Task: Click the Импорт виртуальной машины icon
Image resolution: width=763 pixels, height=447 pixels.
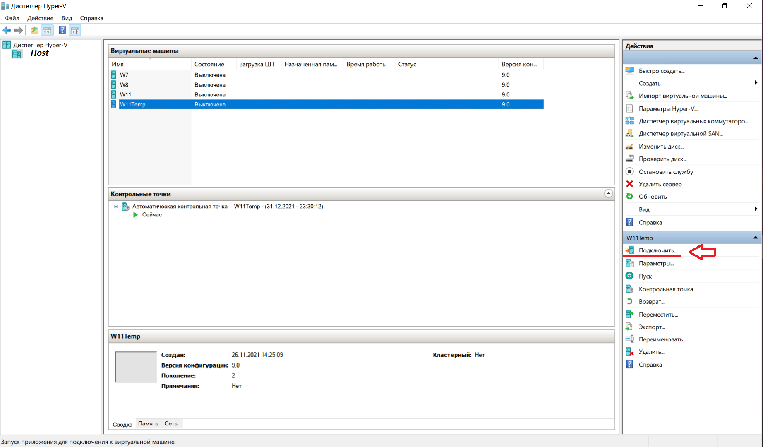Action: pyautogui.click(x=630, y=96)
